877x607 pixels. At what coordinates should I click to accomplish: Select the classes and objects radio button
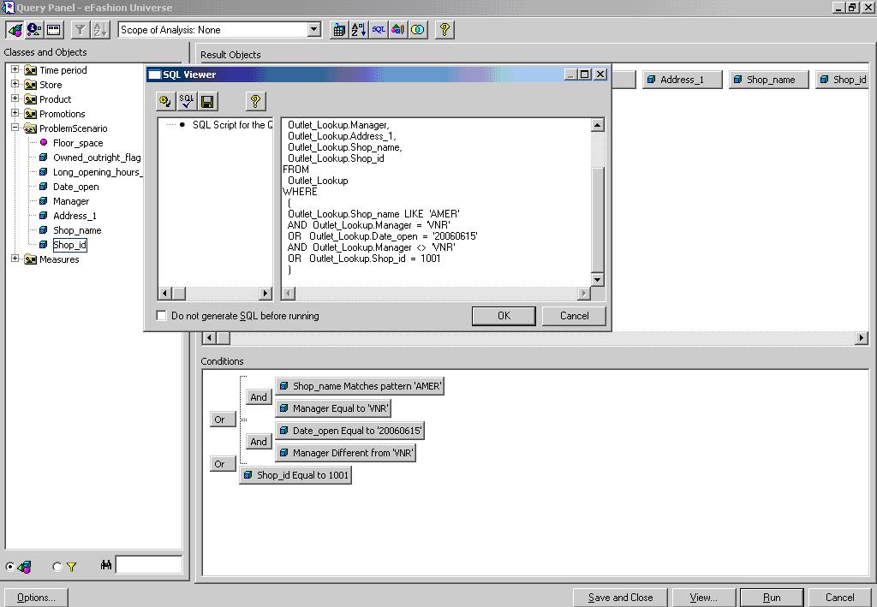click(10, 567)
